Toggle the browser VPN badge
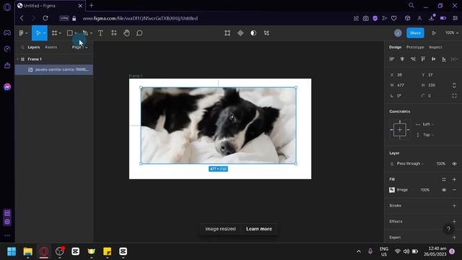The height and width of the screenshot is (260, 462). tap(64, 18)
